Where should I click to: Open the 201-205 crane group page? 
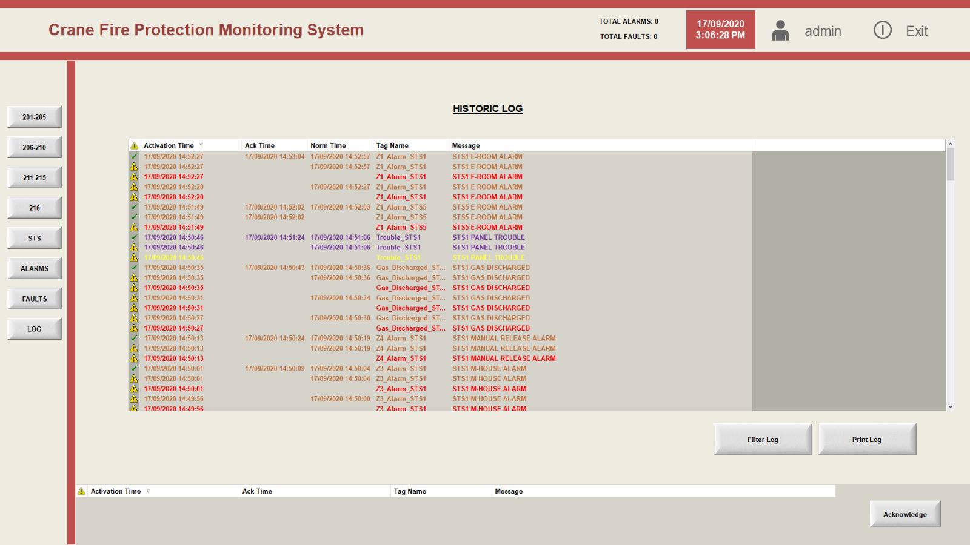(x=35, y=117)
